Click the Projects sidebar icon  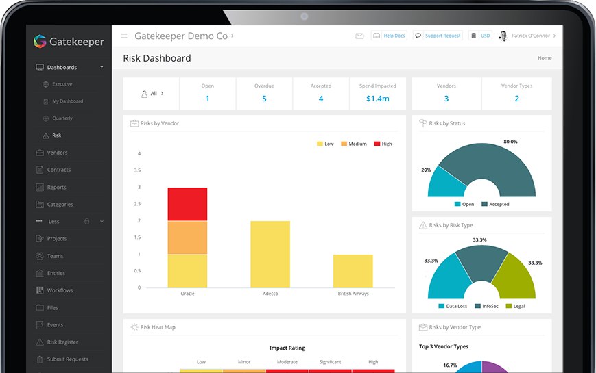tap(40, 239)
